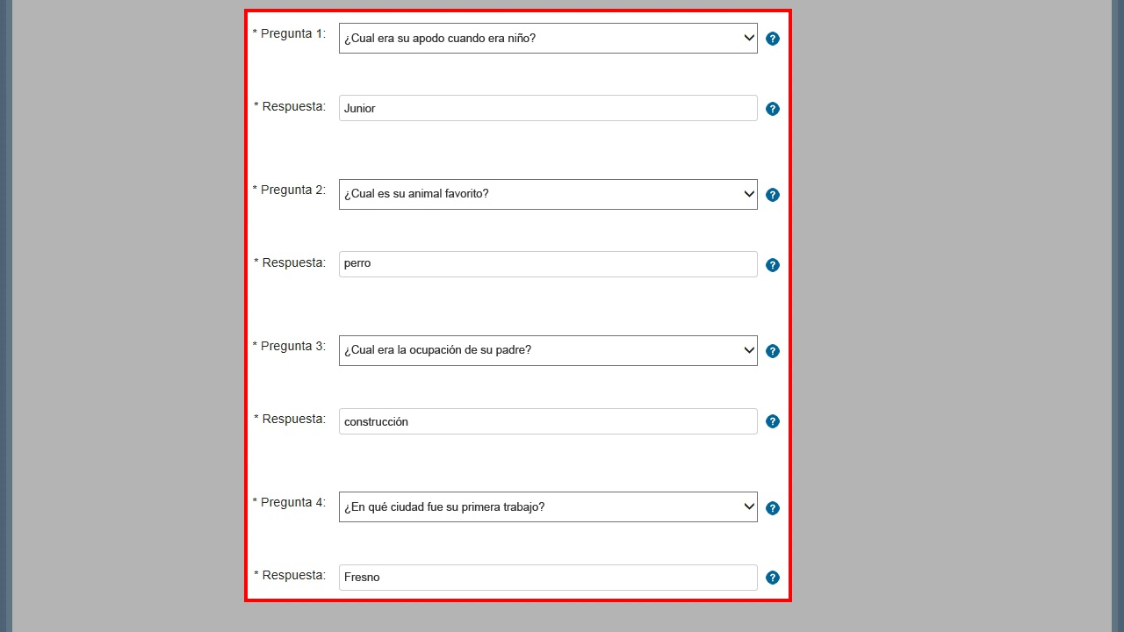Click the answer field containing Fresno

click(x=548, y=578)
